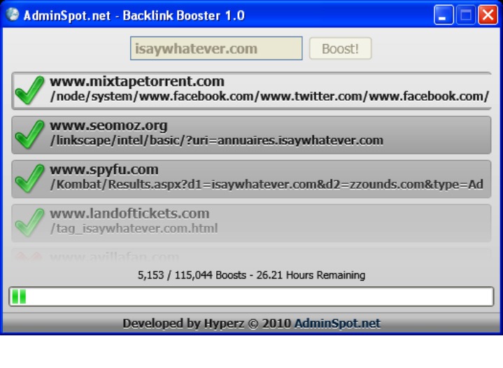Image resolution: width=503 pixels, height=368 pixels.
Task: Click green checkmark beside www.mixtapetorrent.com
Action: tap(29, 90)
